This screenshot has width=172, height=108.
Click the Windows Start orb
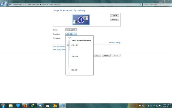(3, 105)
